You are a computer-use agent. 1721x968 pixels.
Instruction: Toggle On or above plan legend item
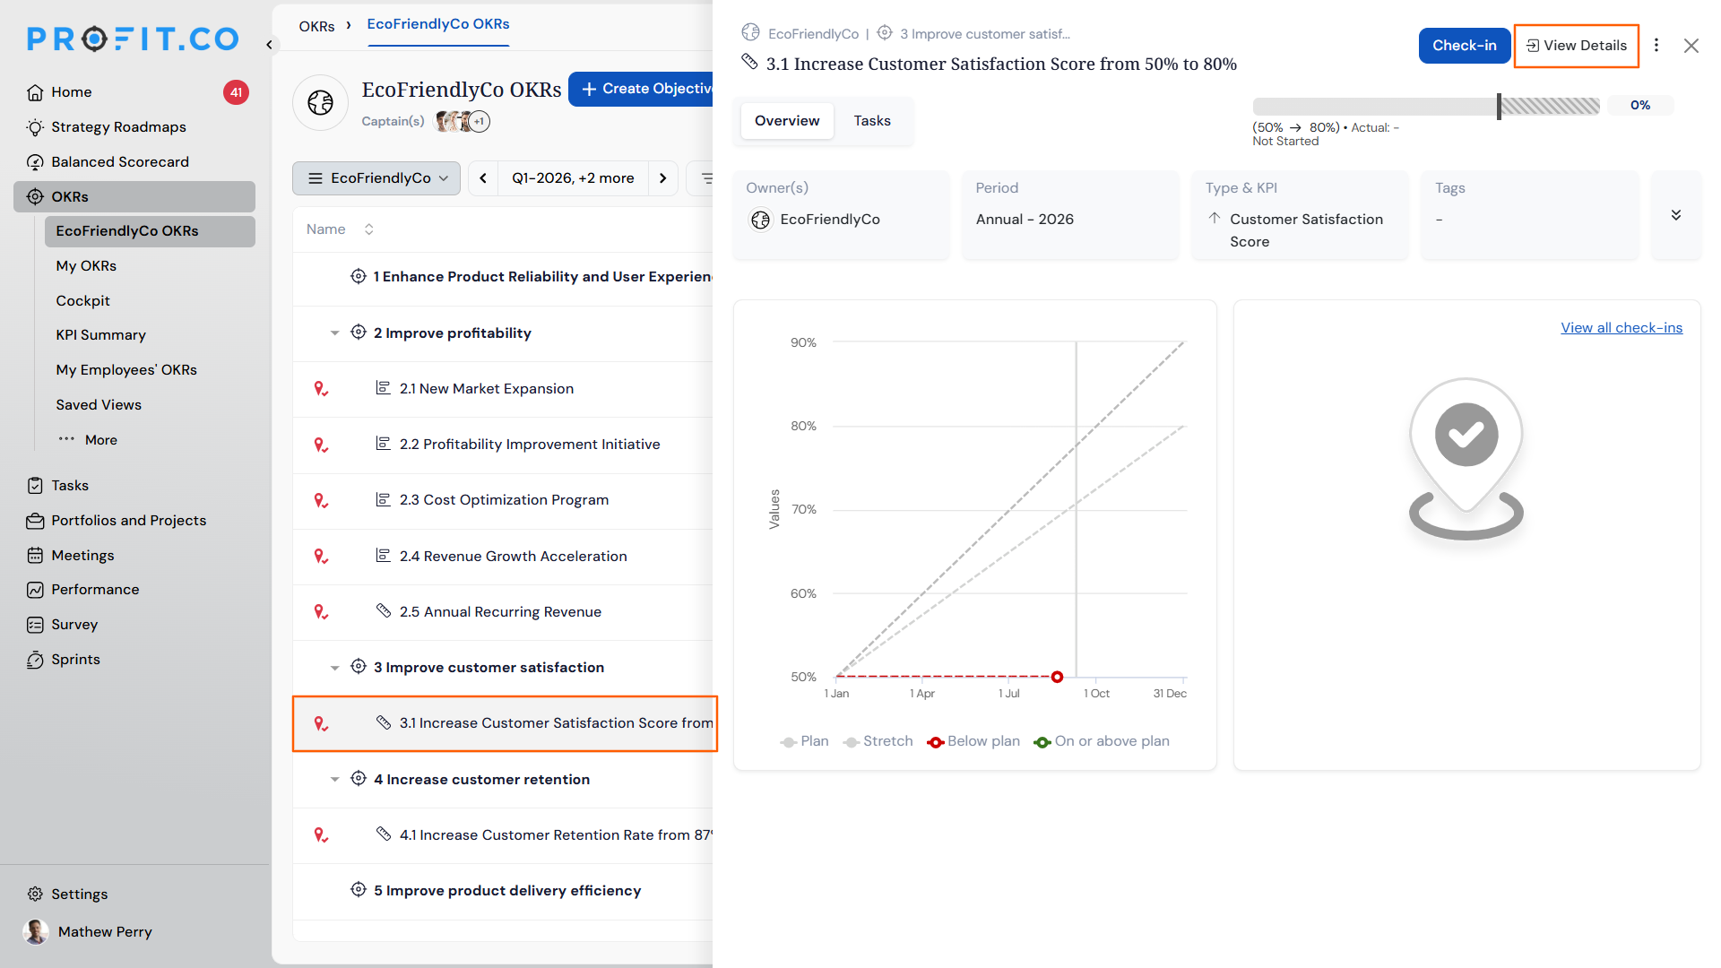point(1102,741)
